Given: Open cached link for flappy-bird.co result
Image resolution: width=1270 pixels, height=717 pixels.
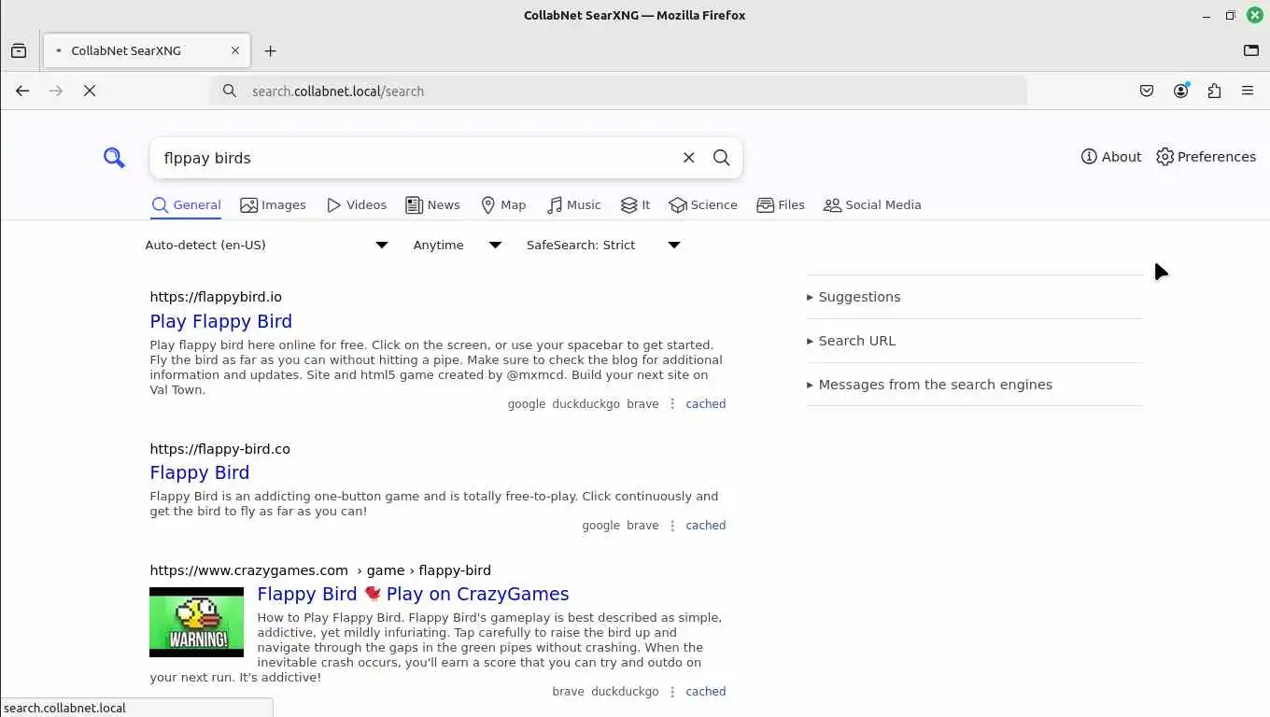Looking at the screenshot, I should click(x=706, y=526).
